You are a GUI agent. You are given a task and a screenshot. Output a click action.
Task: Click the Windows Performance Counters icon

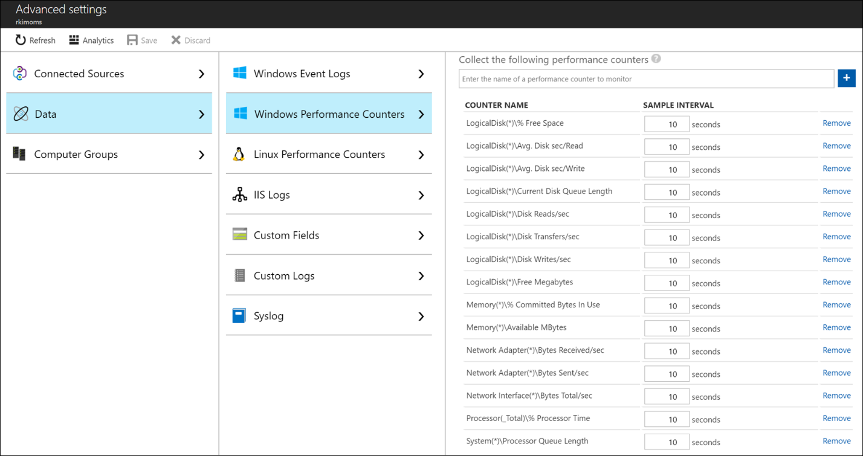tap(238, 113)
